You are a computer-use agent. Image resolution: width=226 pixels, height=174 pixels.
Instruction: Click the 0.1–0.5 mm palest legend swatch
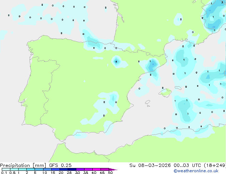pos(6,169)
